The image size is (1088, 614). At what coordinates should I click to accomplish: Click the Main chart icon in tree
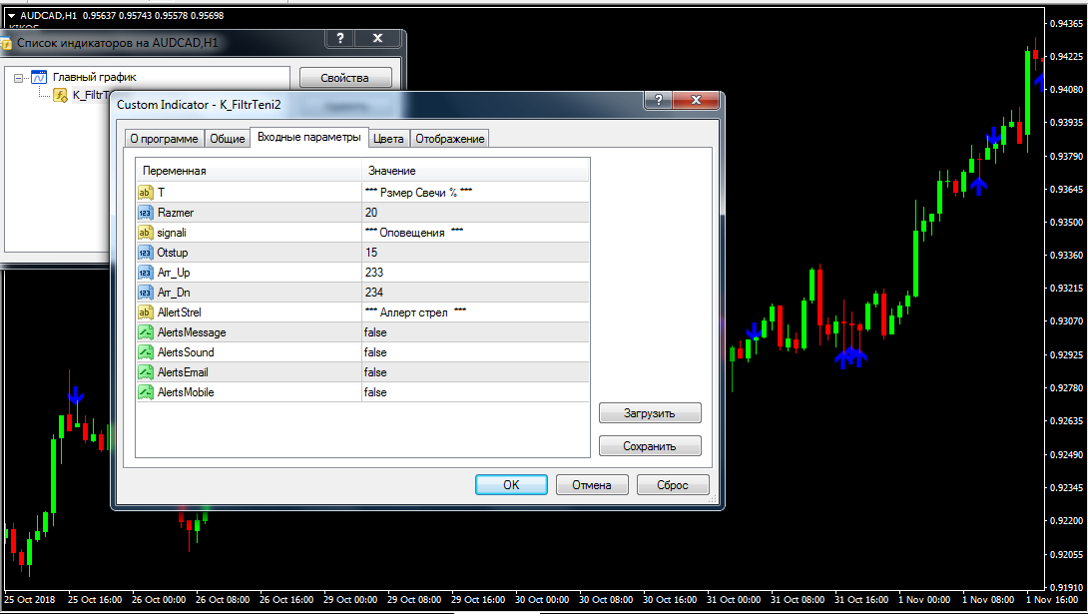(x=39, y=77)
